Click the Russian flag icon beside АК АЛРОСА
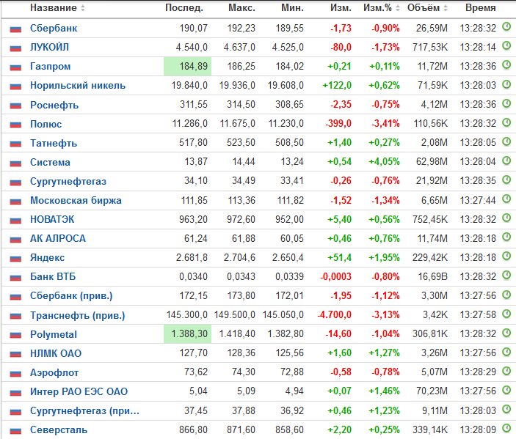The height and width of the screenshot is (439, 516). point(15,239)
